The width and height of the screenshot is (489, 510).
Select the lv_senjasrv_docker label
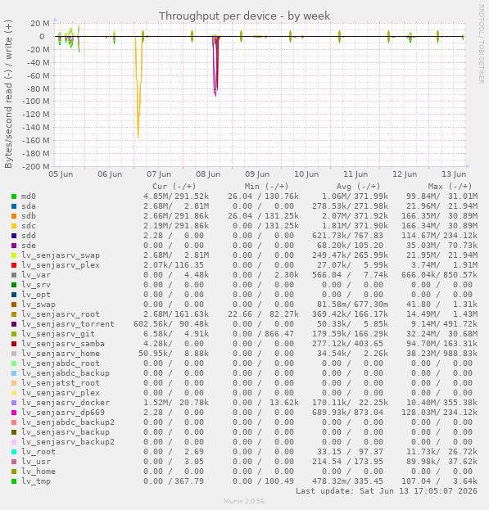click(x=66, y=403)
